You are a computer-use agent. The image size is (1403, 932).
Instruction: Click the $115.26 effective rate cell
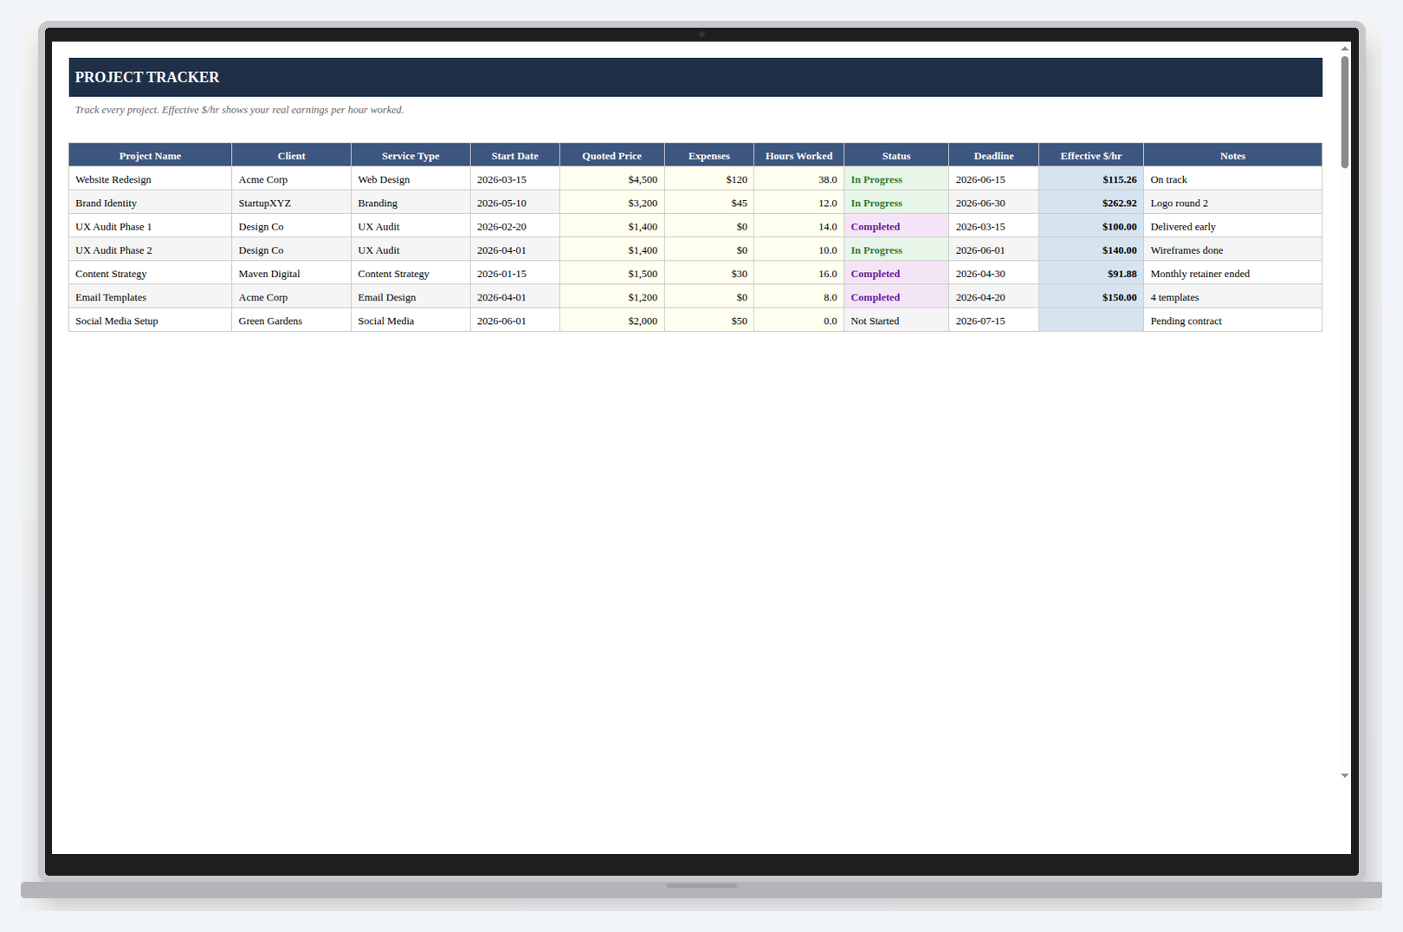click(x=1091, y=179)
